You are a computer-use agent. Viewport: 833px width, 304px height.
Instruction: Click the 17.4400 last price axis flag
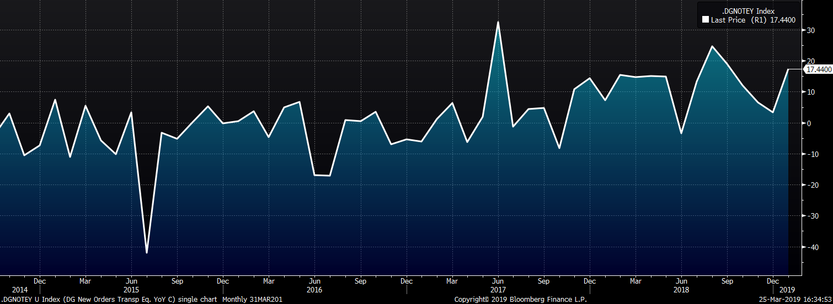pos(819,69)
